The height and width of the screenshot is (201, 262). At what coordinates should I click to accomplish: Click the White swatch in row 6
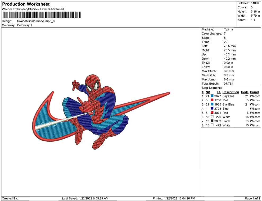212,117
